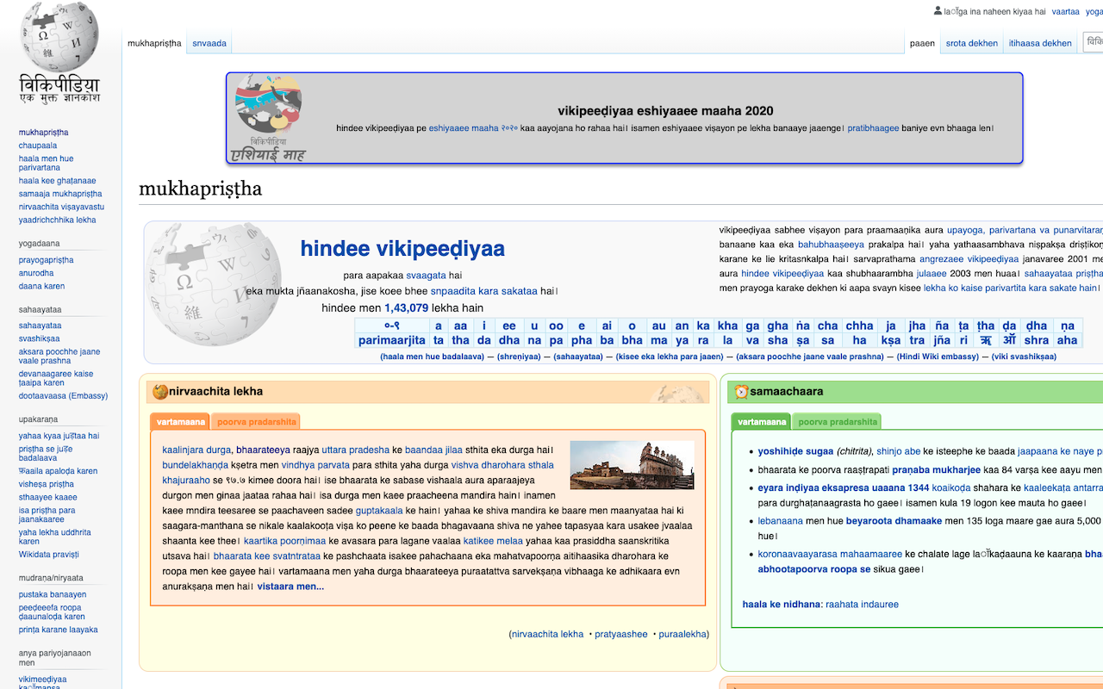The image size is (1103, 689).
Task: Click khajuraaho link in featured article
Action: [186, 480]
